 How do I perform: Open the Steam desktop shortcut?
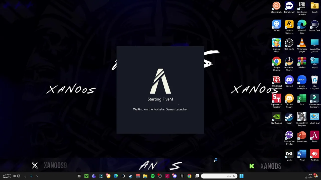289,118
